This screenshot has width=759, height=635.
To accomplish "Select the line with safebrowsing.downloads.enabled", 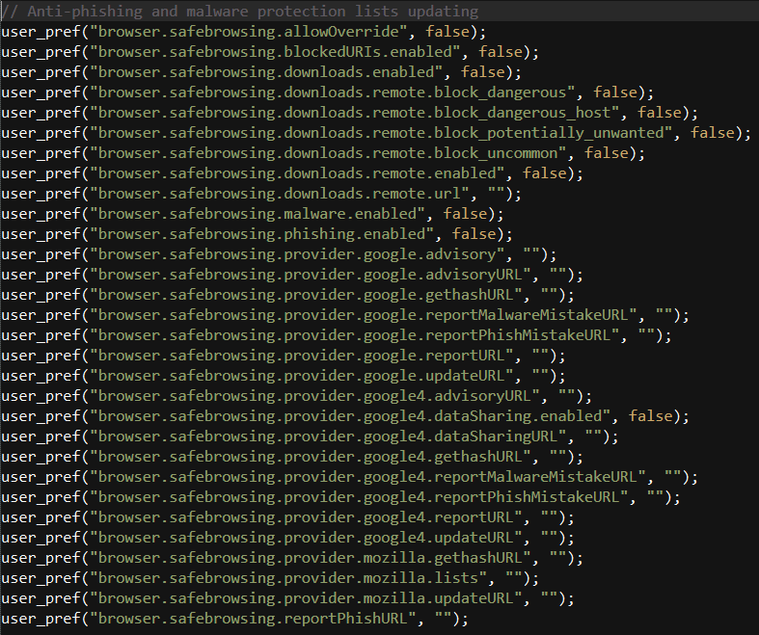I will 261,72.
